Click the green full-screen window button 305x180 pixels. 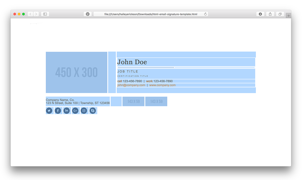pos(23,14)
